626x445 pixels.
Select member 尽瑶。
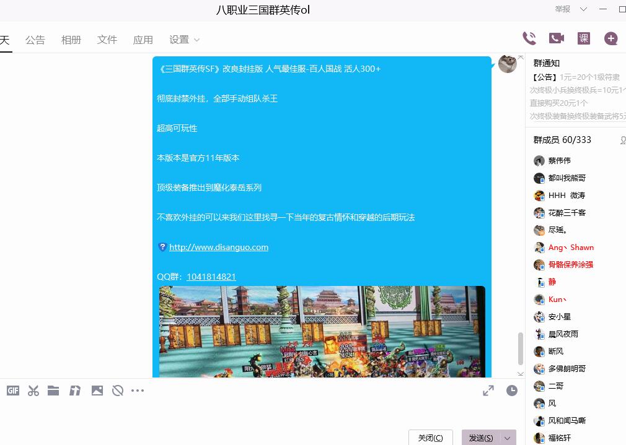click(x=558, y=230)
